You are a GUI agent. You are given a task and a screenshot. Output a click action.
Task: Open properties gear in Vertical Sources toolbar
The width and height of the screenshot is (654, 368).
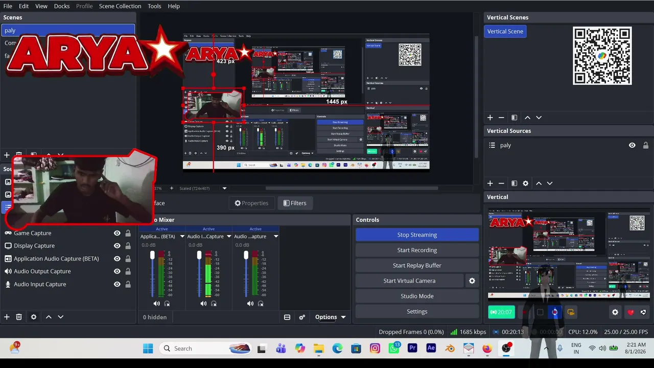coord(525,183)
